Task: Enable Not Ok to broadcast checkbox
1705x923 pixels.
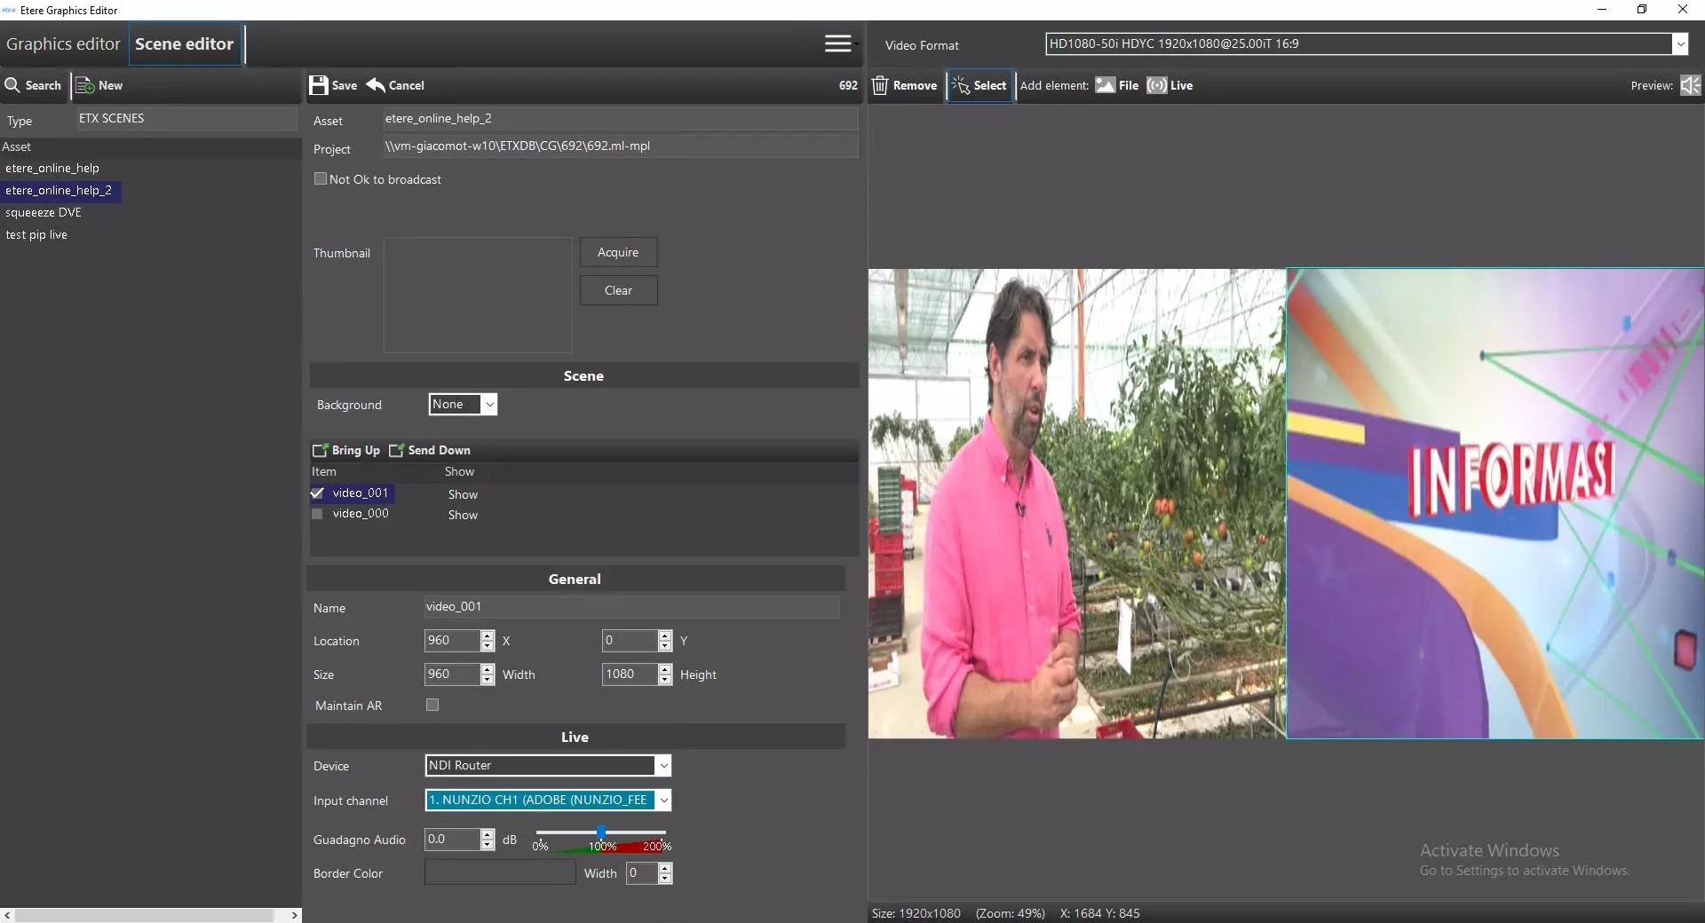Action: 321,179
